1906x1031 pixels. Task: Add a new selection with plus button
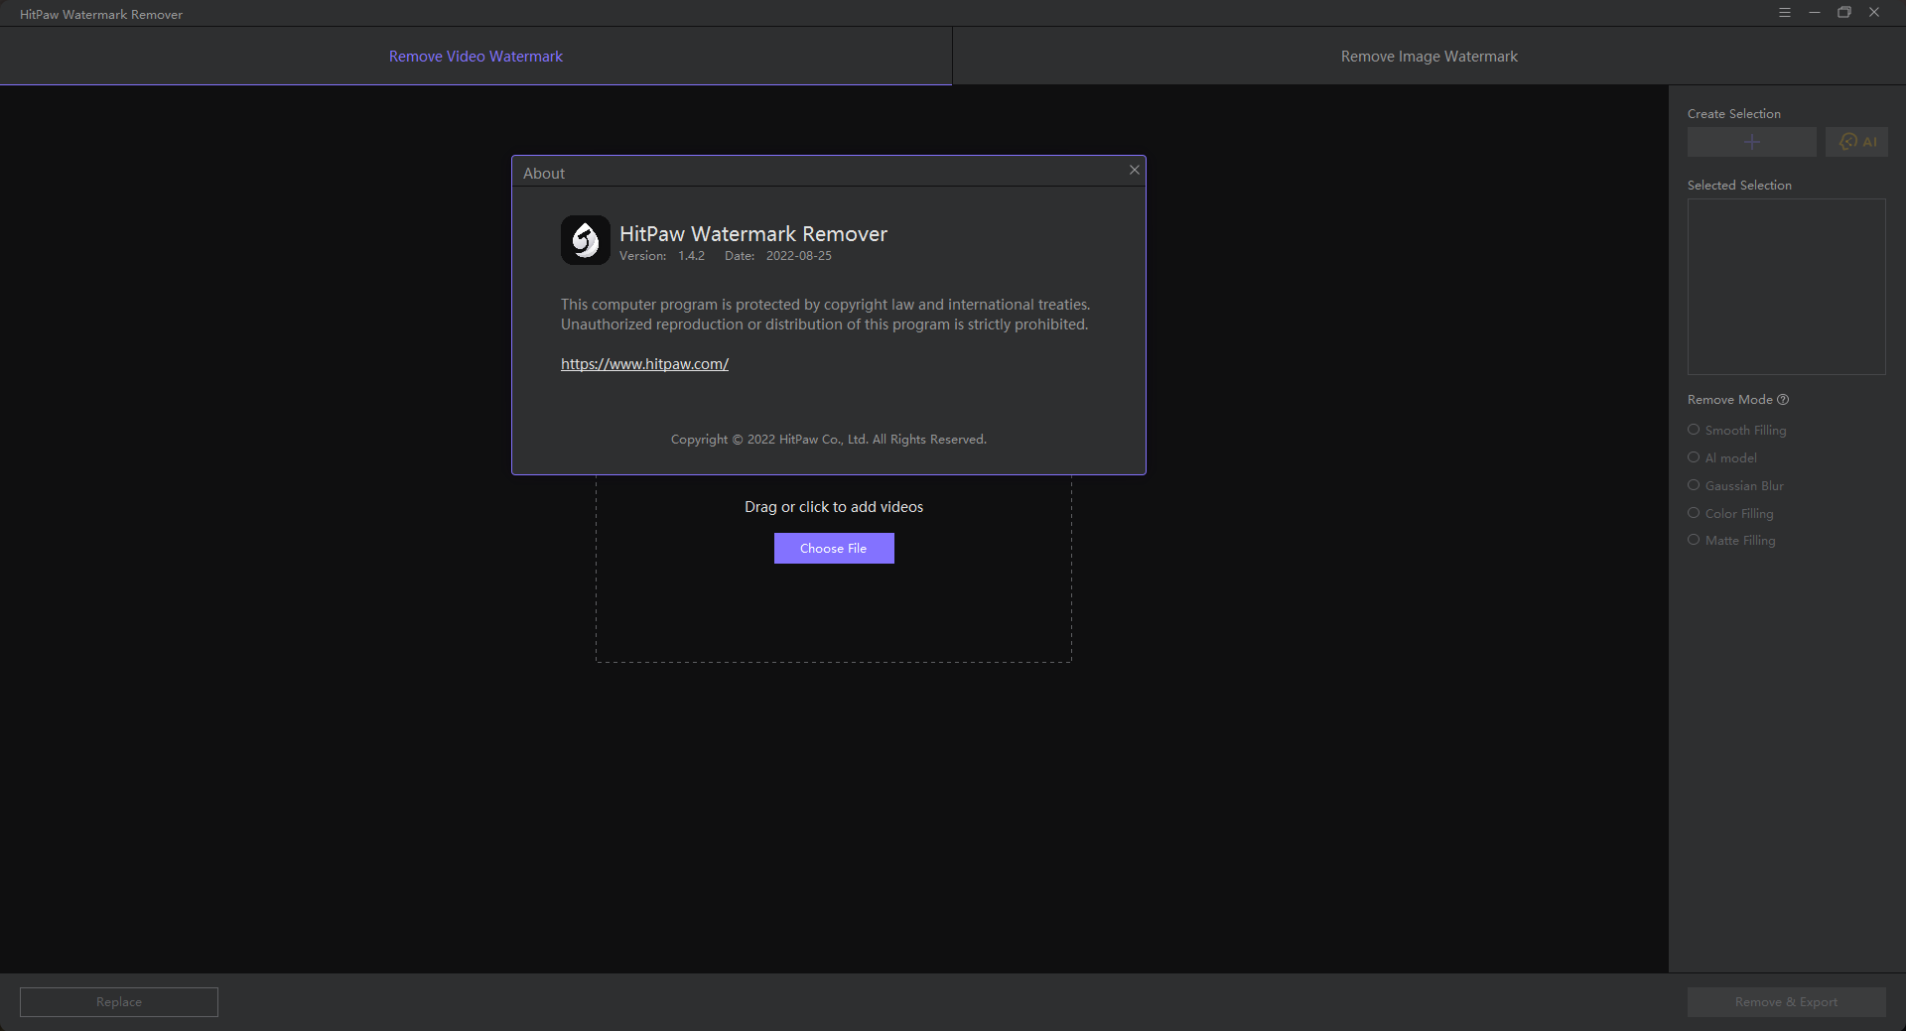[1752, 142]
